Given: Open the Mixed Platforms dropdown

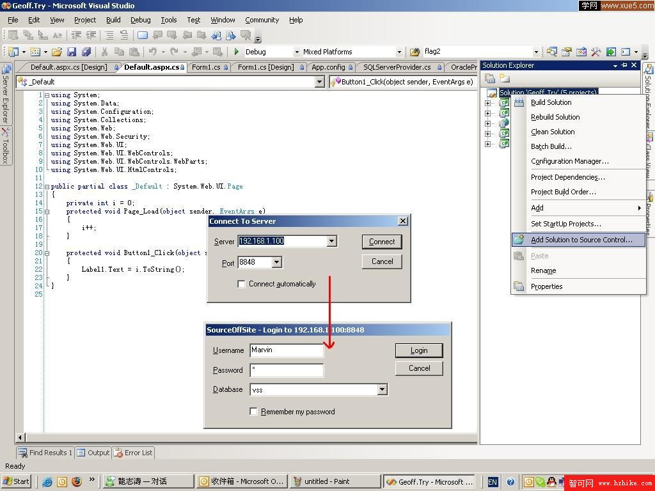Looking at the screenshot, I should pyautogui.click(x=399, y=52).
